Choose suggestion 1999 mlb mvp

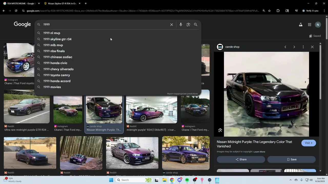(118, 45)
